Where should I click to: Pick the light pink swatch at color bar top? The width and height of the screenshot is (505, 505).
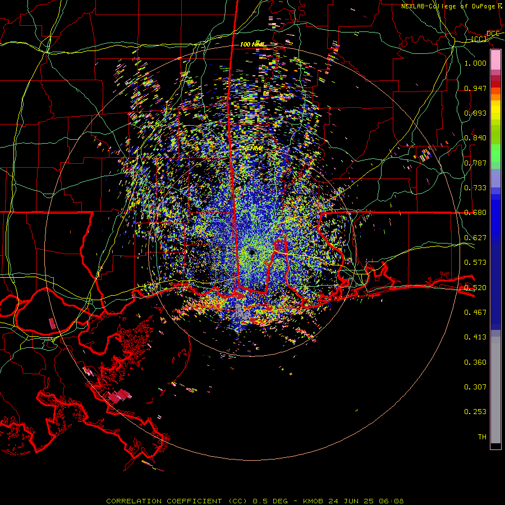click(495, 60)
